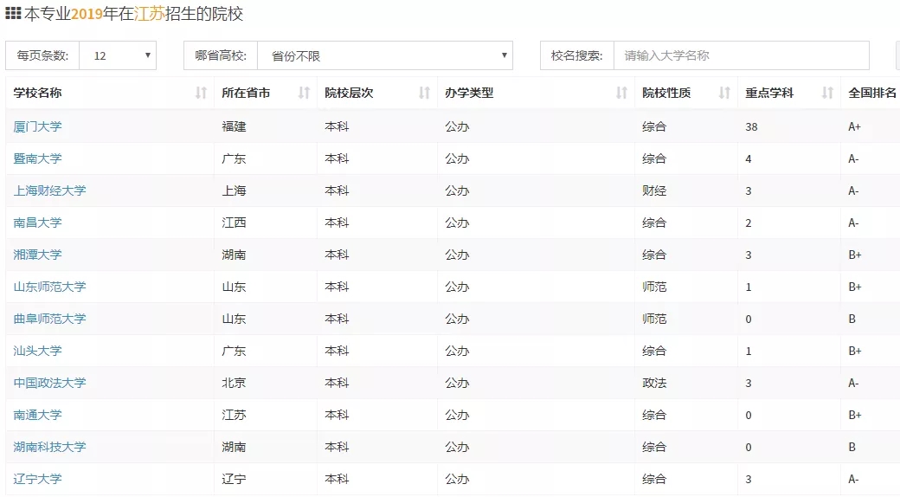This screenshot has height=497, width=900.
Task: Open the 每页条数 dropdown showing 12
Action: tap(118, 55)
